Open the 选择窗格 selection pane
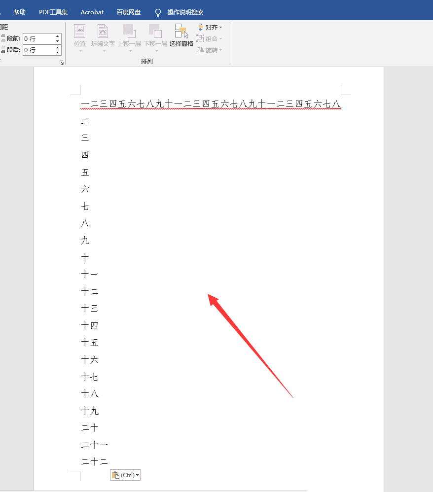The width and height of the screenshot is (433, 492). coord(181,35)
